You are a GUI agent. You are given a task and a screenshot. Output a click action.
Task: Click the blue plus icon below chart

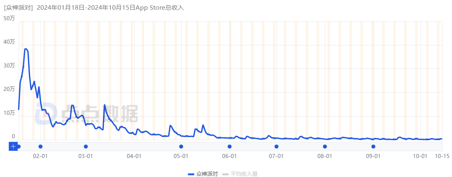[13, 146]
